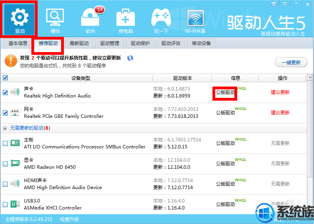314x224 pixels.
Task: Toggle the select-all checkbox in table header
Action: (5, 78)
